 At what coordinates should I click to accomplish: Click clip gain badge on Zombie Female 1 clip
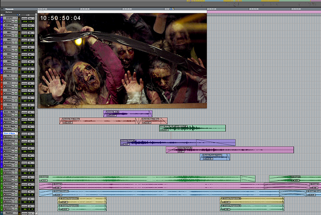coord(125,144)
